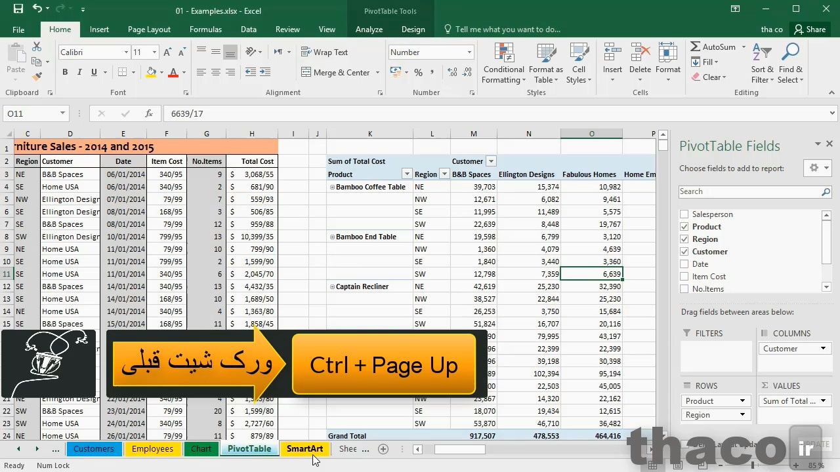The height and width of the screenshot is (472, 840).
Task: Switch to the Insert ribbon tab
Action: point(99,29)
